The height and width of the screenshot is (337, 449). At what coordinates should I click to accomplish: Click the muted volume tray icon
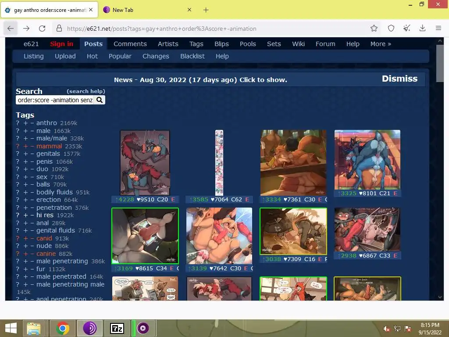387,329
